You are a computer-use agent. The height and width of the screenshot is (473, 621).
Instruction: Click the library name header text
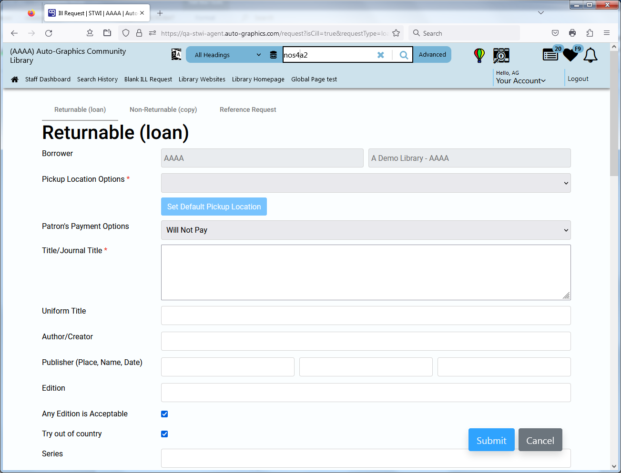coord(68,56)
